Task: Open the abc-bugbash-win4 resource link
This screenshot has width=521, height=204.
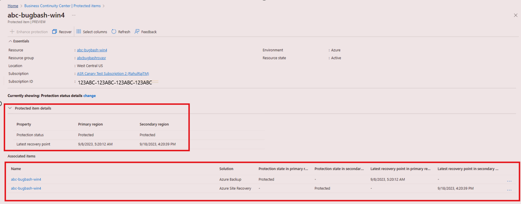Action: click(92, 50)
